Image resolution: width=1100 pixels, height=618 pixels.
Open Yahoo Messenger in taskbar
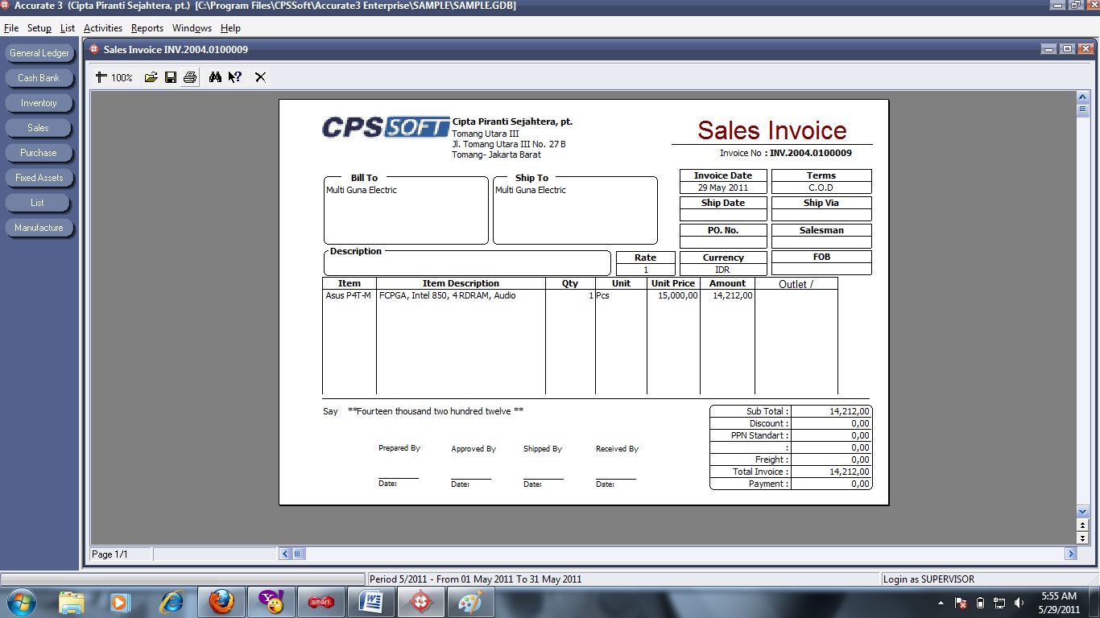271,602
